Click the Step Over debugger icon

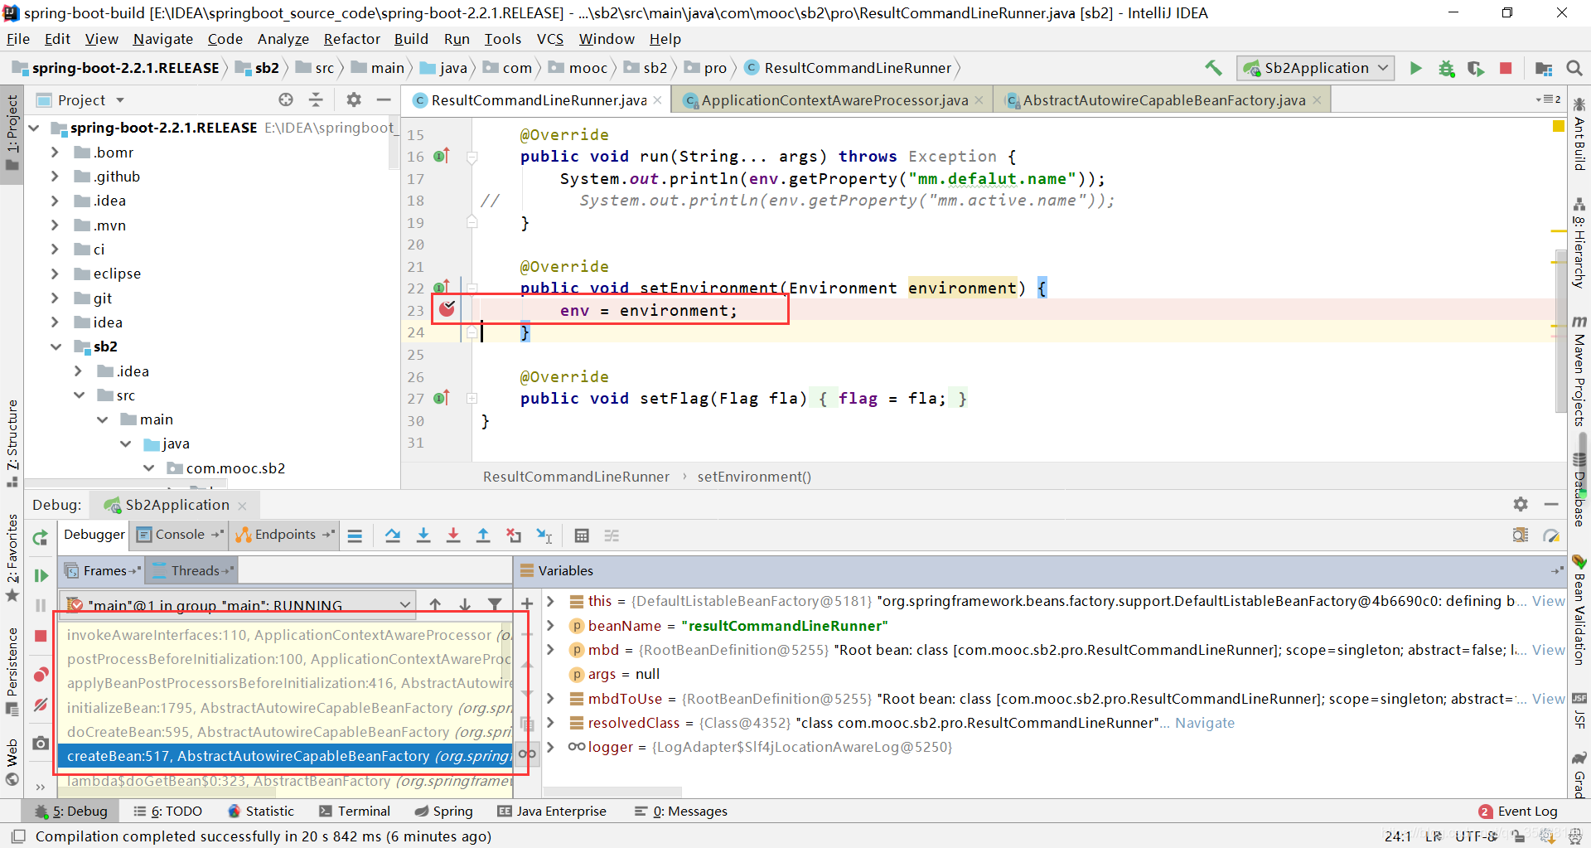[393, 535]
